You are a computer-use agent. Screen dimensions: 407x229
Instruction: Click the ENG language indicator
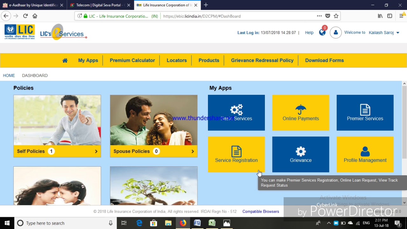pyautogui.click(x=366, y=223)
